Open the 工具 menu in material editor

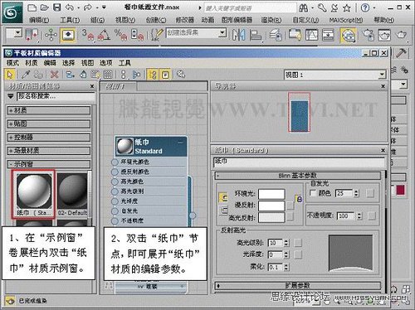(x=124, y=63)
